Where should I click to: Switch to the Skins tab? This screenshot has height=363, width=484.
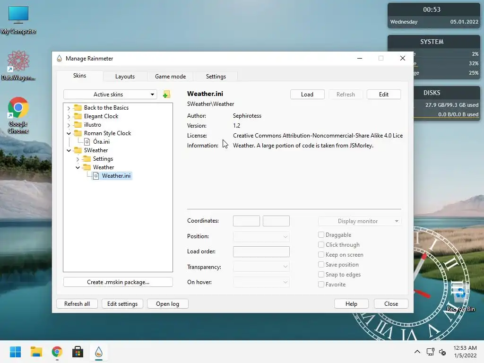pos(79,76)
